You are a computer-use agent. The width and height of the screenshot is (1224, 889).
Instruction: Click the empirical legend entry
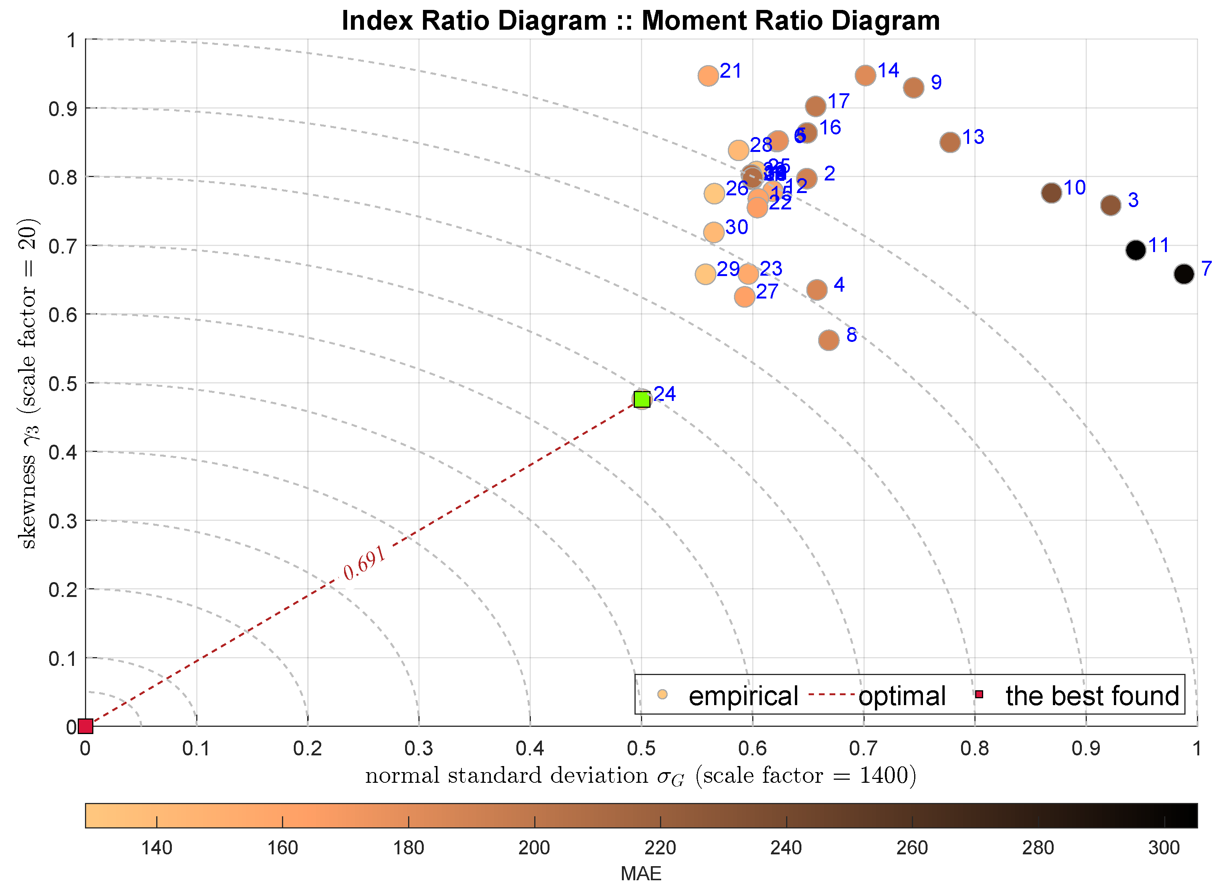pyautogui.click(x=743, y=696)
